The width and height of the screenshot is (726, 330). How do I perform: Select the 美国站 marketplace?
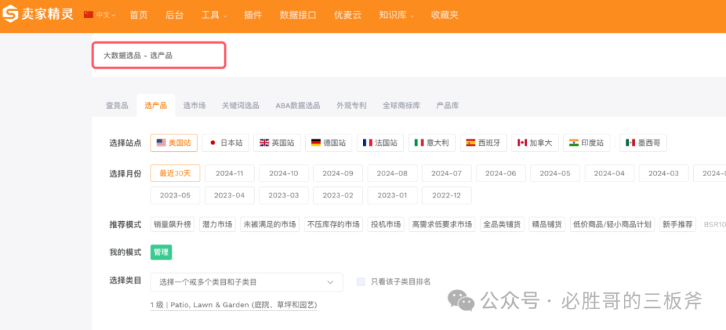pos(174,142)
